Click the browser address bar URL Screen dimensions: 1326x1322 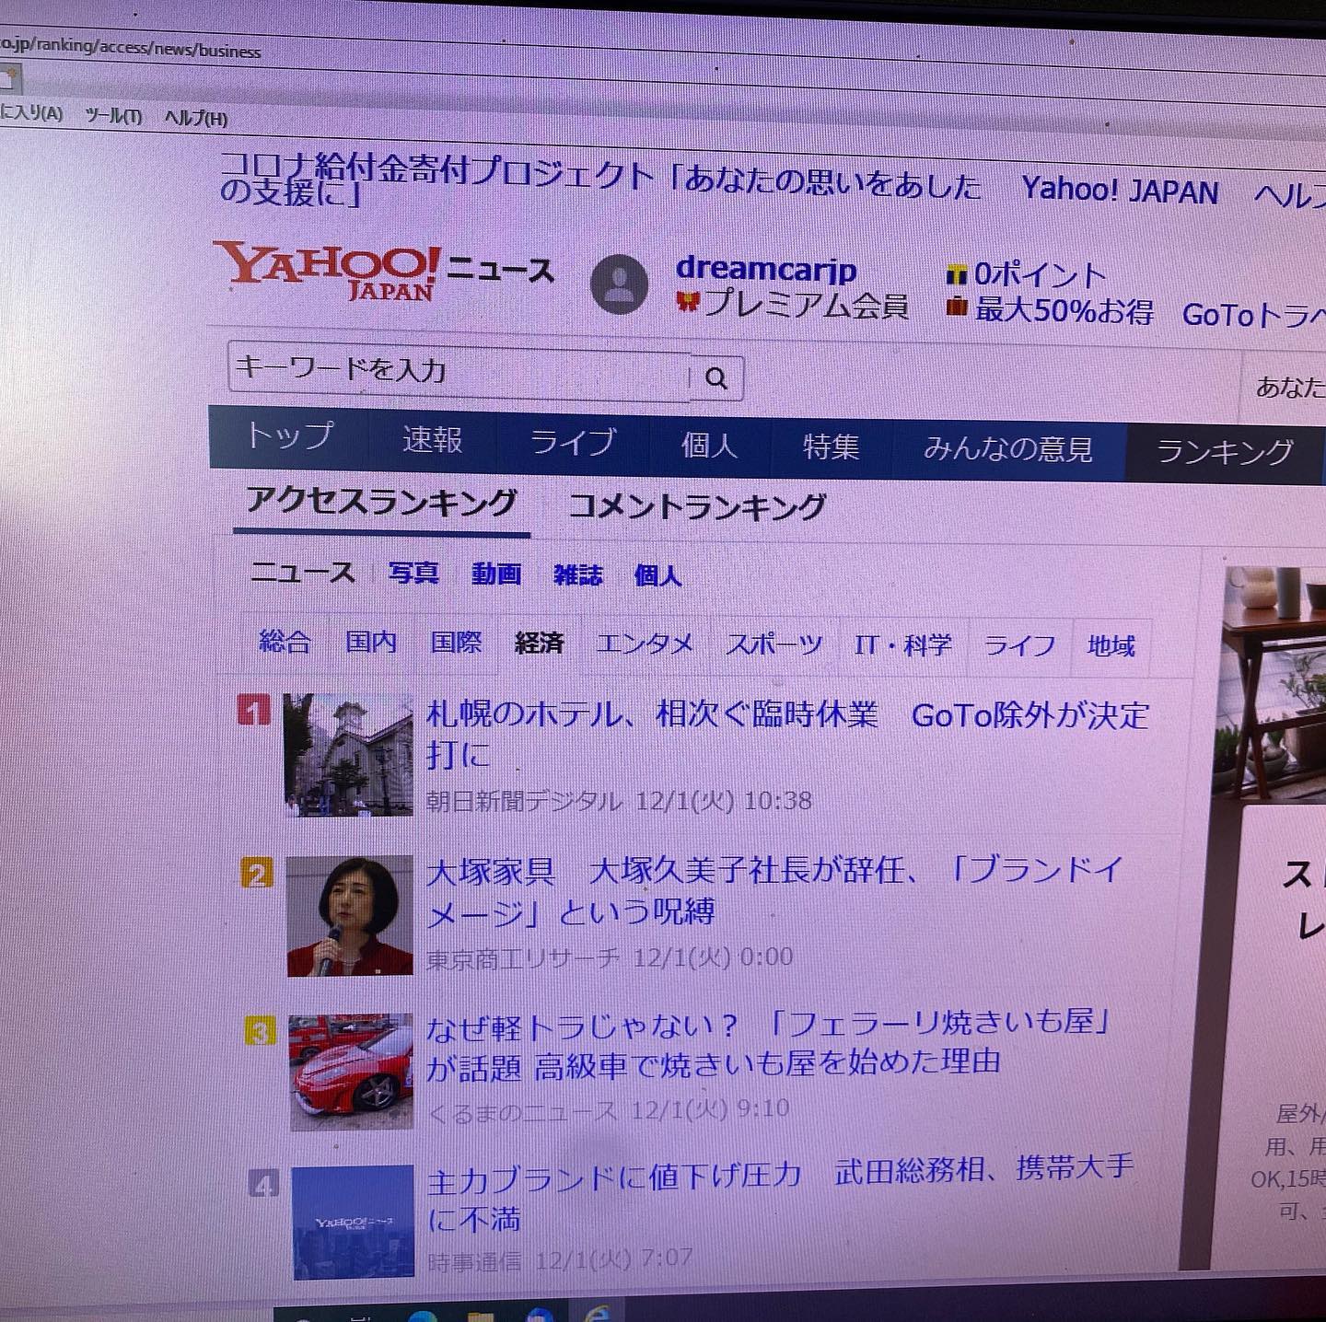coord(131,48)
